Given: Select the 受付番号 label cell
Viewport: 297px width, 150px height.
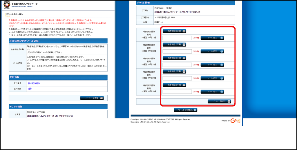Looking at the screenshot, I should click(17, 83).
